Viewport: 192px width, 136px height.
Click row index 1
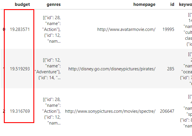point(4,69)
